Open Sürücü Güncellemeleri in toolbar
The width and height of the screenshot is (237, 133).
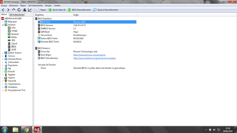[106, 10]
